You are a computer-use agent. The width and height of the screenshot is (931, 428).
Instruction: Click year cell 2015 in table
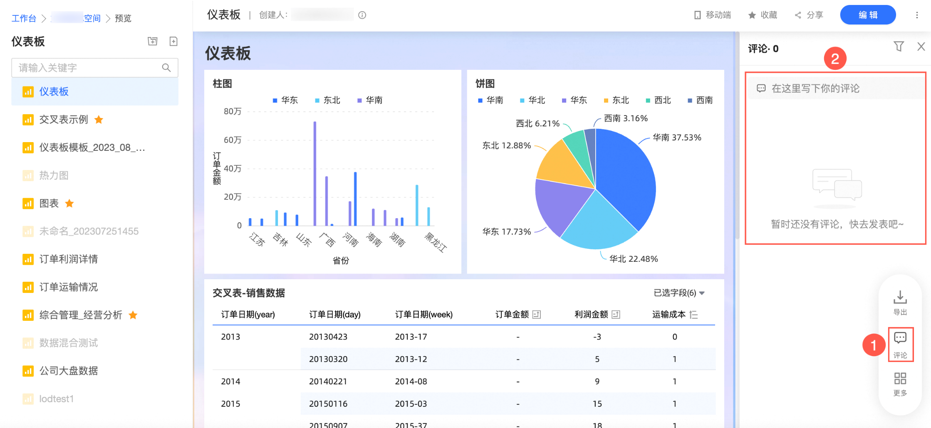click(230, 403)
